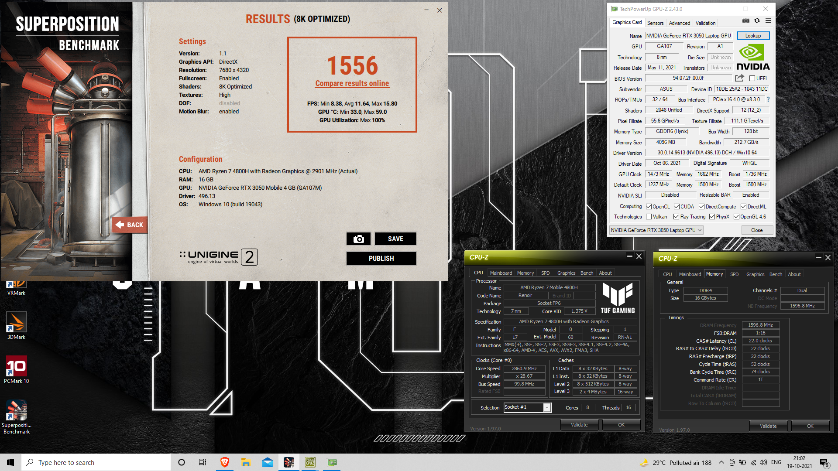This screenshot has width=838, height=471.
Task: Open notification center with 6 notifications
Action: click(x=824, y=463)
